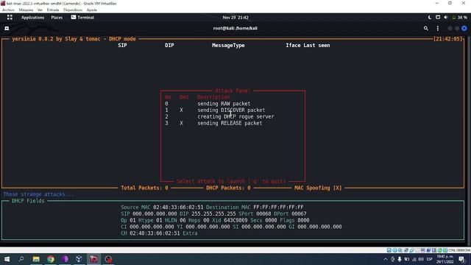Image resolution: width=471 pixels, height=265 pixels.
Task: Click Source MAC value 02:48:33:66:02:51
Action: tap(178, 208)
